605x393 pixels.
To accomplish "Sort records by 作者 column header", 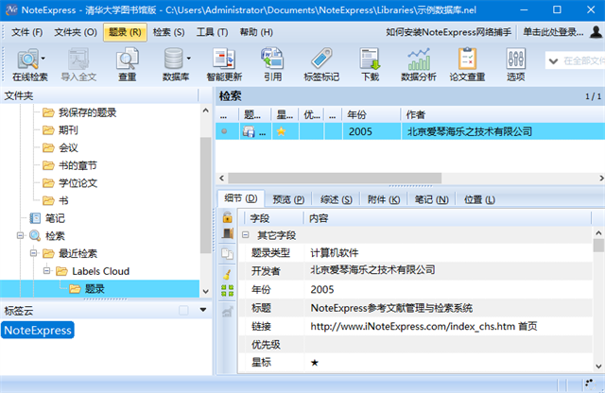I will [x=502, y=114].
